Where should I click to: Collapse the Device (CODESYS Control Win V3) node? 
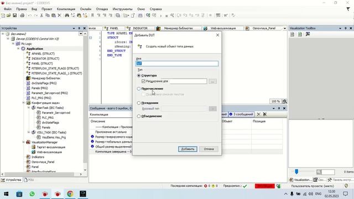point(8,39)
